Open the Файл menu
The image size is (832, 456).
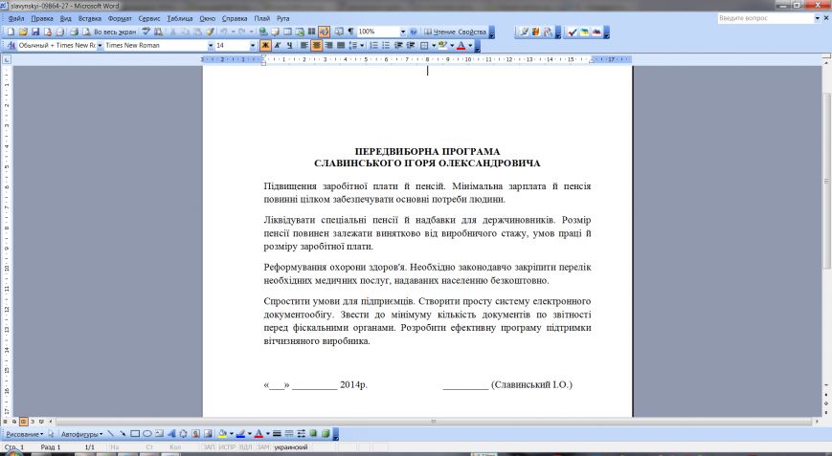coord(16,18)
